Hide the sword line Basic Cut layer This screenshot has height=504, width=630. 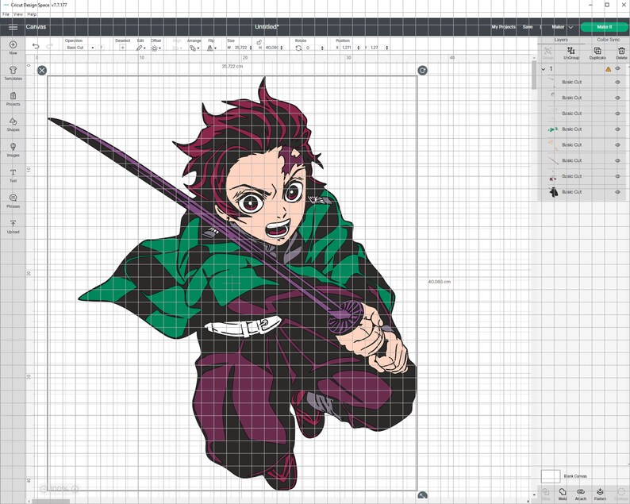tap(617, 160)
